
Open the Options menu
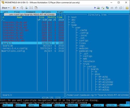coord(46,12)
